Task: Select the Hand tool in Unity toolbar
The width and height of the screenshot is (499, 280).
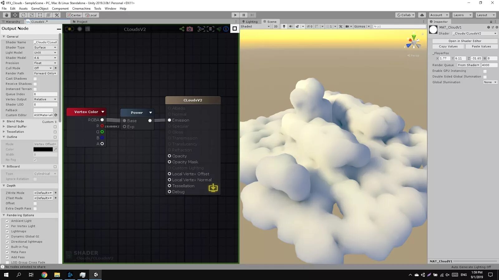Action: click(7, 15)
